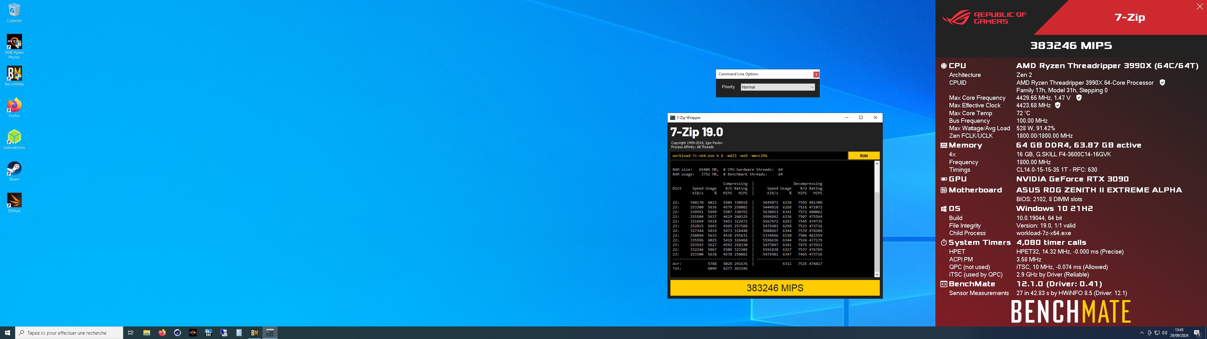
Task: Click the 7-Zip Wrapper title bar icon
Action: [x=673, y=117]
